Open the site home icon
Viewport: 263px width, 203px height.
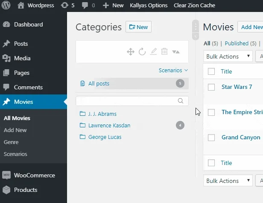21,6
